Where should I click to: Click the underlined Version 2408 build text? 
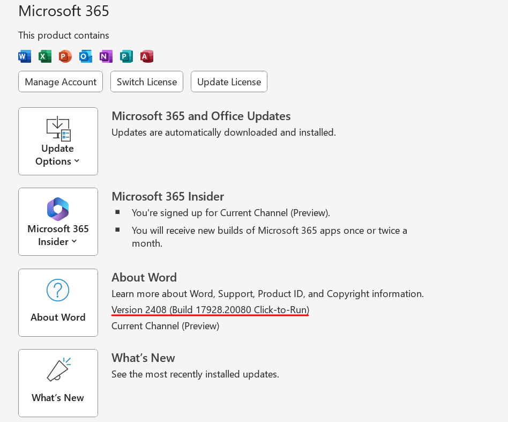click(x=210, y=310)
